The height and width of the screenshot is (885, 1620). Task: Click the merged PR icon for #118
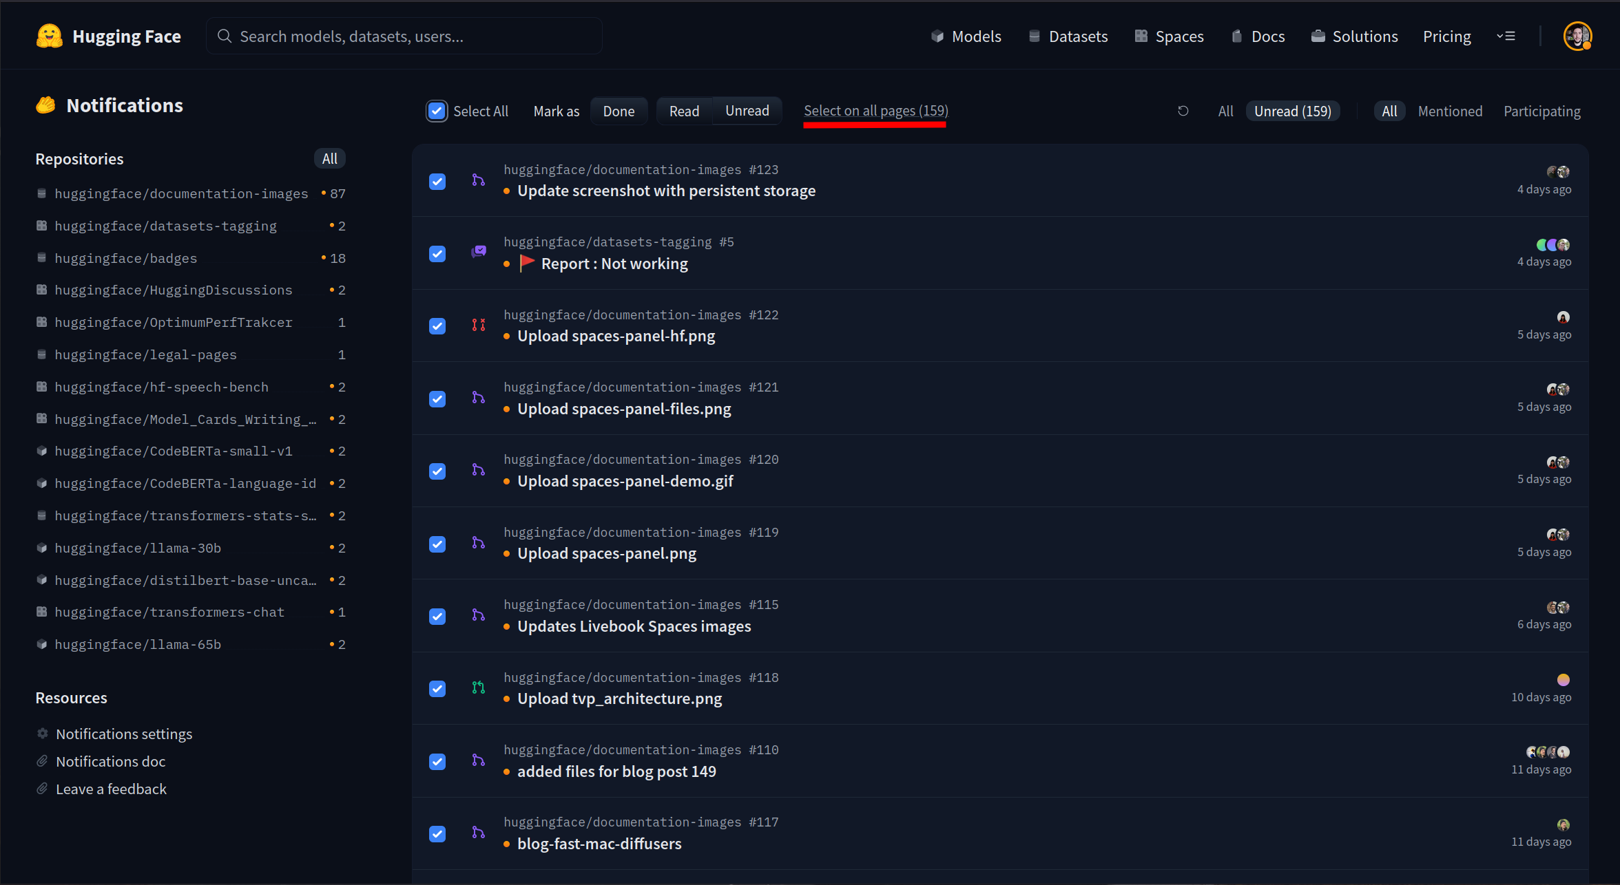[478, 687]
